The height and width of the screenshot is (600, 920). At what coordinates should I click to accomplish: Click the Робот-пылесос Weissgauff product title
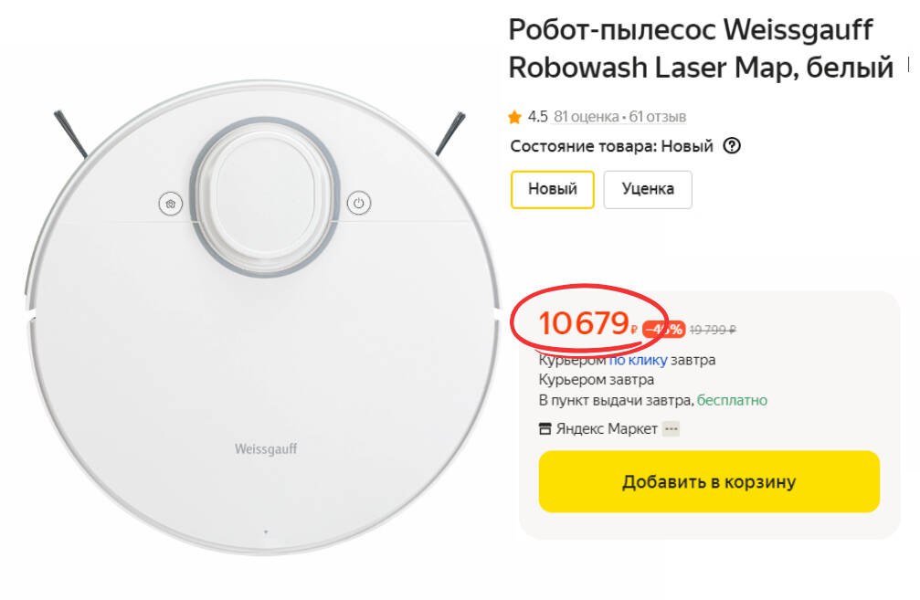701,48
